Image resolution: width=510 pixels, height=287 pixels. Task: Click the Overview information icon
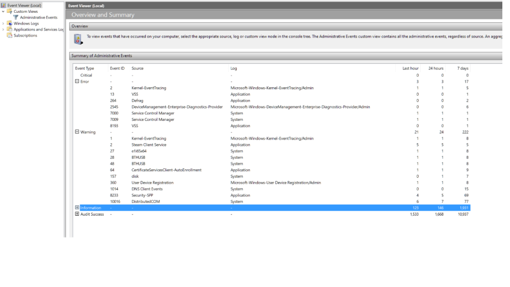[78, 39]
